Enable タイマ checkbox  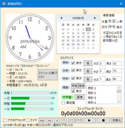[28, 120]
